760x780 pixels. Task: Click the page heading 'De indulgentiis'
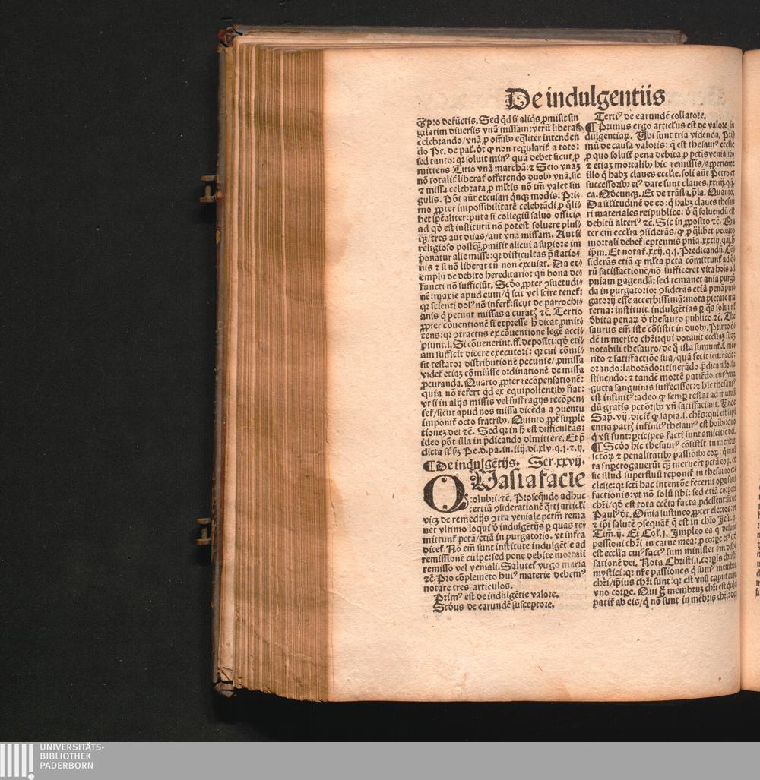pos(584,98)
